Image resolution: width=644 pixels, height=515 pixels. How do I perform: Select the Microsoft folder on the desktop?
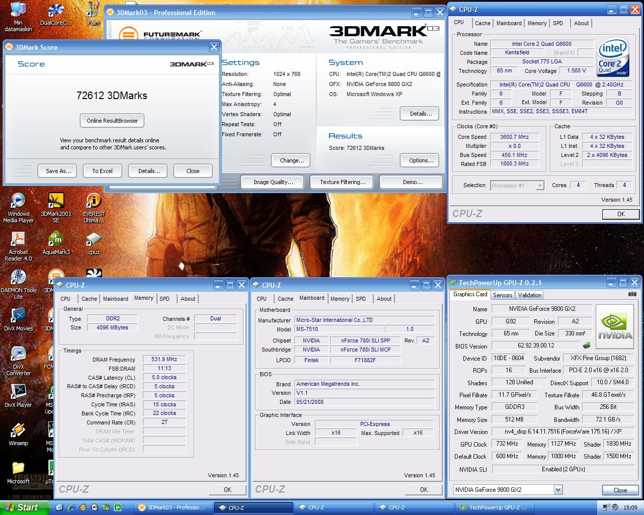point(18,473)
